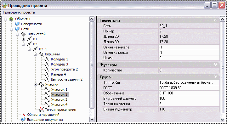Click the Участок 4 pipe segment icon

click(47, 104)
